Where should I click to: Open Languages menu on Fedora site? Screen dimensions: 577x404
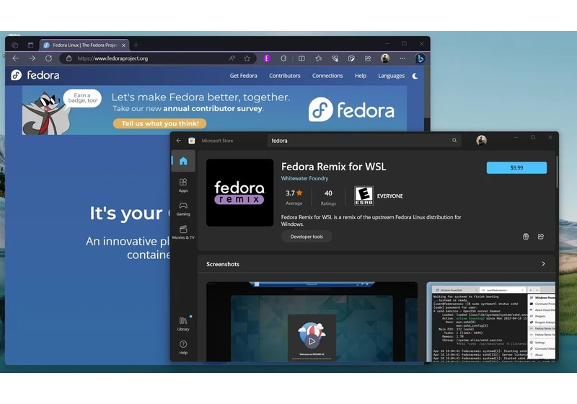click(391, 76)
